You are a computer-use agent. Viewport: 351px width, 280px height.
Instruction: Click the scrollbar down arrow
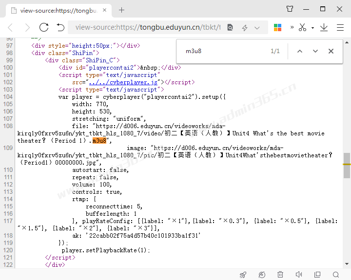click(347, 264)
